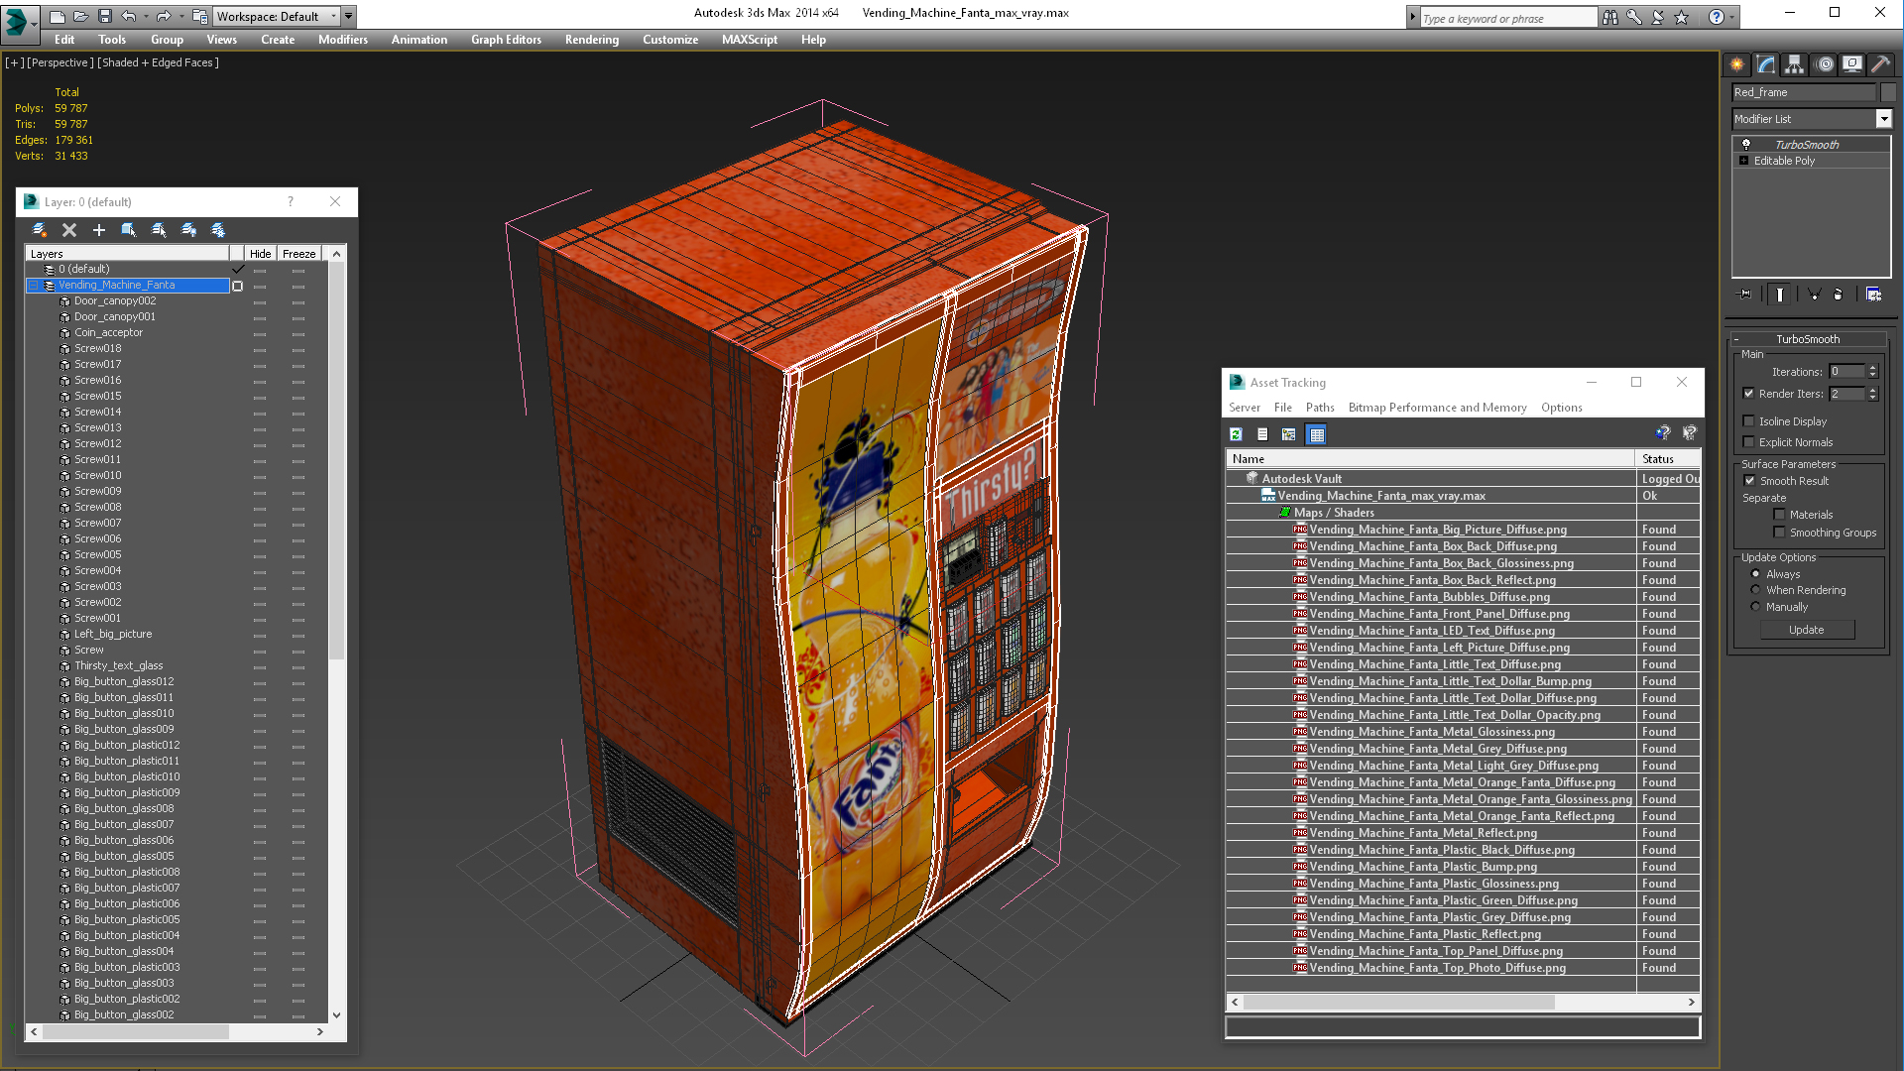
Task: Click the Favorites star icon in InfoCenter
Action: pos(1682,17)
